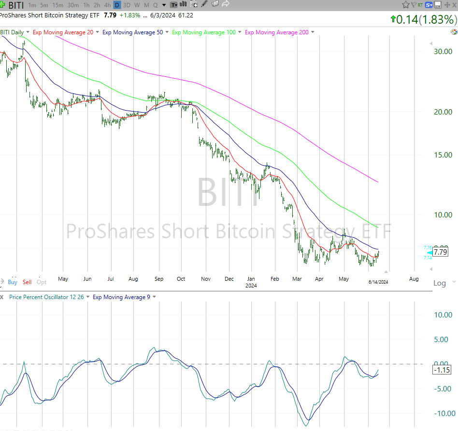
Task: Click the grid layout chooser icon
Action: click(x=193, y=4)
